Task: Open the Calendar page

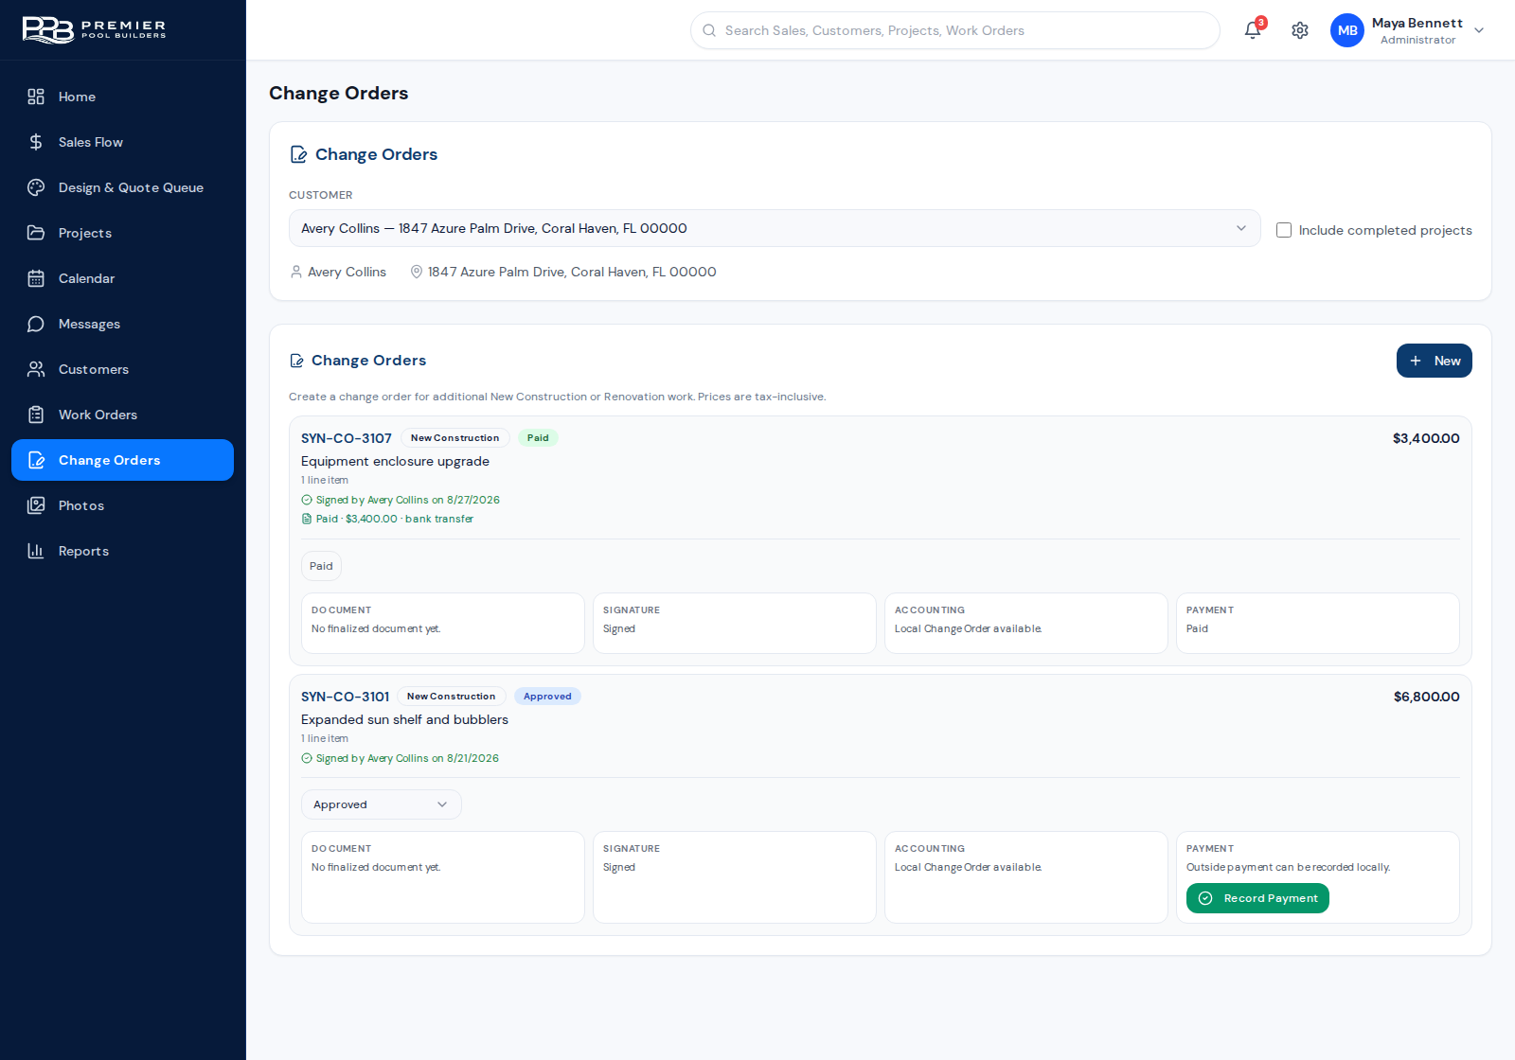Action: pyautogui.click(x=122, y=278)
